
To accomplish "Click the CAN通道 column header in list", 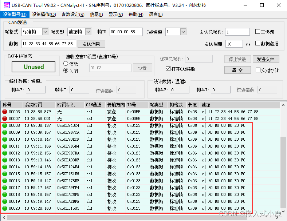I will pos(95,105).
